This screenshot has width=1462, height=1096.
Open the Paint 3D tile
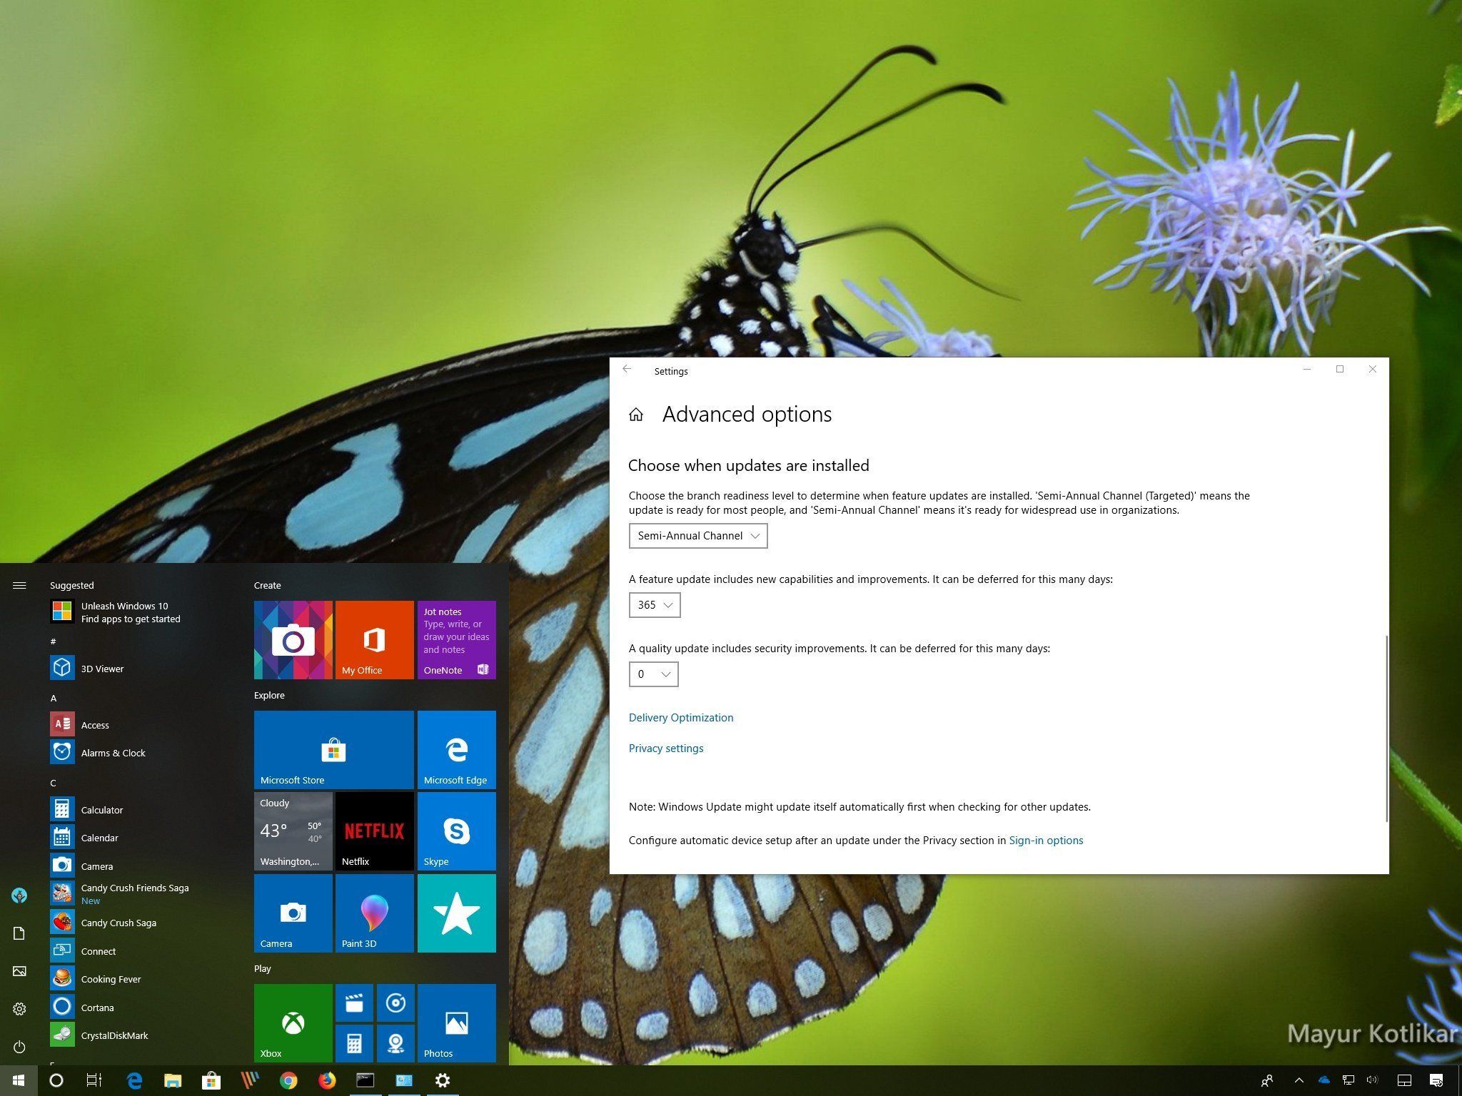pos(375,913)
